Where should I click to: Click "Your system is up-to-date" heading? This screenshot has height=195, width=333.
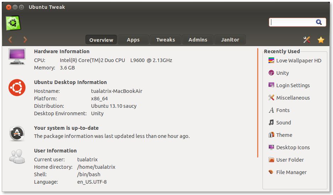pyautogui.click(x=66, y=128)
